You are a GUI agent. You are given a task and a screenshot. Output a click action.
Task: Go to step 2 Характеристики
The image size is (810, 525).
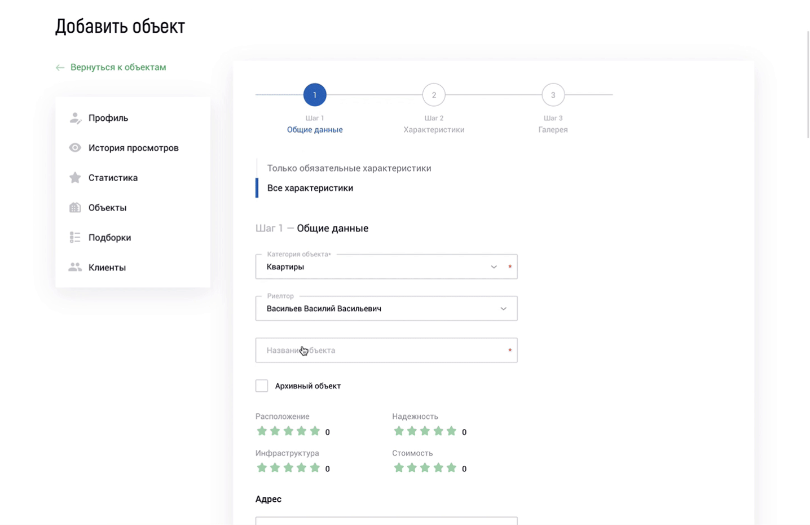pyautogui.click(x=433, y=95)
